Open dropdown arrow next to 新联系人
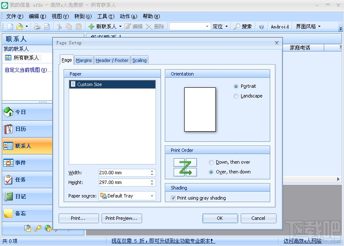This screenshot has height=246, width=344. pyautogui.click(x=120, y=27)
